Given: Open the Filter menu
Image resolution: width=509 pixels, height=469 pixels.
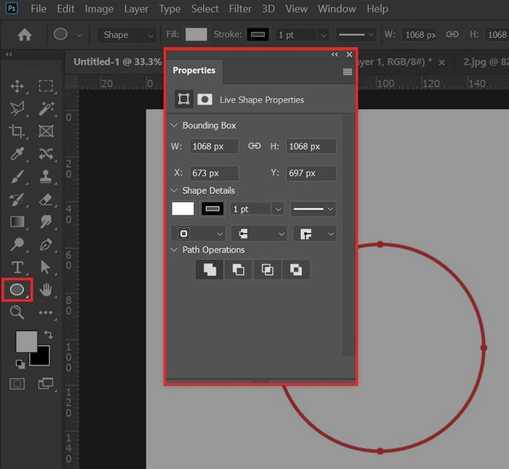Looking at the screenshot, I should click(240, 9).
